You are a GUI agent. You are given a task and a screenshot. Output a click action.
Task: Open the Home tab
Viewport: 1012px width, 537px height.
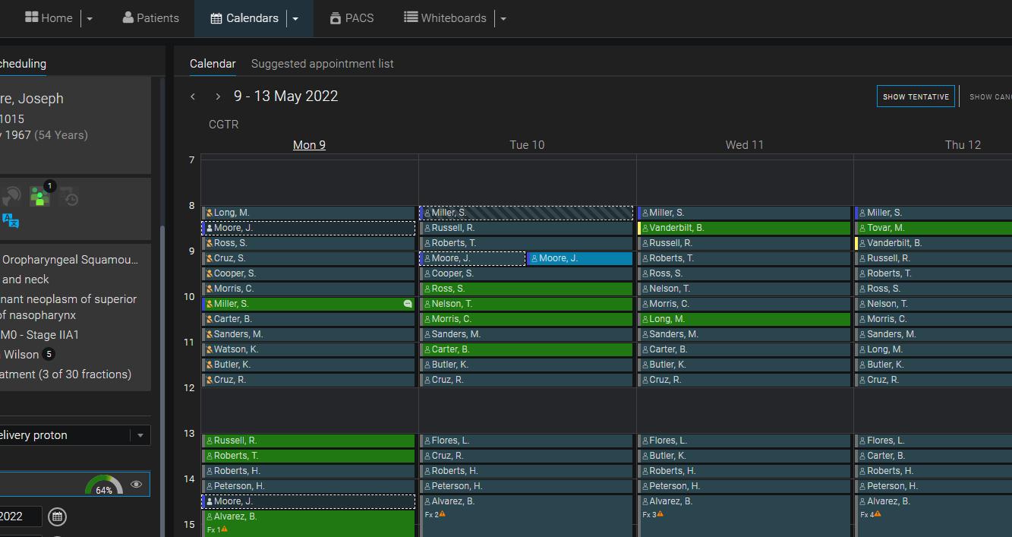49,18
